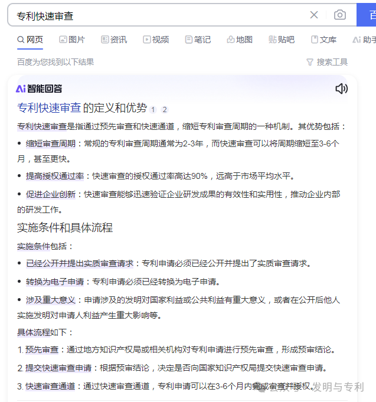Click inside the 专利快速审查 search field
The width and height of the screenshot is (376, 402).
pyautogui.click(x=159, y=15)
